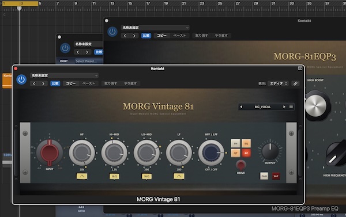
Task: Click やり直す in MORG-81EQP3 window
Action: point(221,36)
